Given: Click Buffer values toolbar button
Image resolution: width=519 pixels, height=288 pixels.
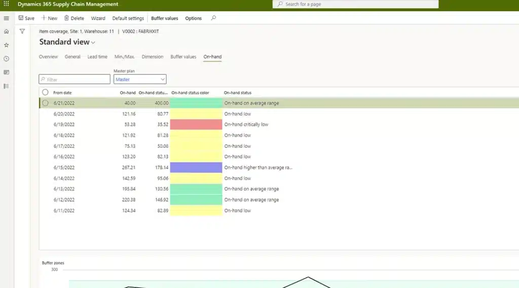Looking at the screenshot, I should tap(165, 18).
